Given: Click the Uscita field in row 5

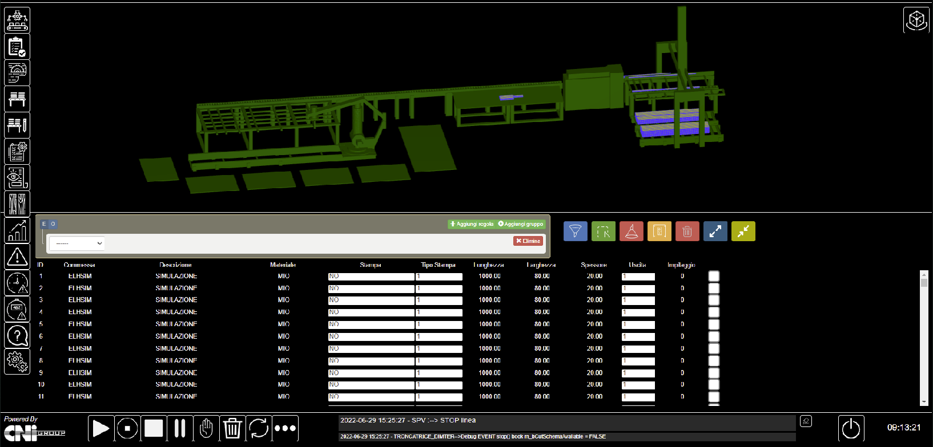Looking at the screenshot, I should click(638, 325).
